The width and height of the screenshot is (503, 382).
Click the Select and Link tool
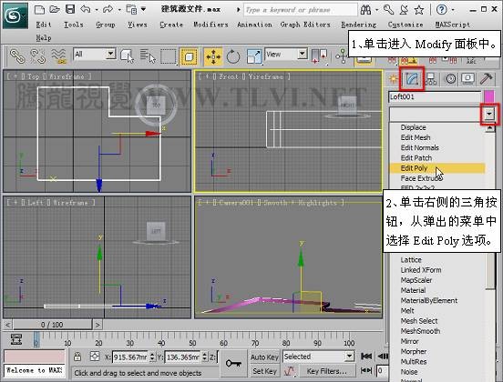pyautogui.click(x=17, y=56)
